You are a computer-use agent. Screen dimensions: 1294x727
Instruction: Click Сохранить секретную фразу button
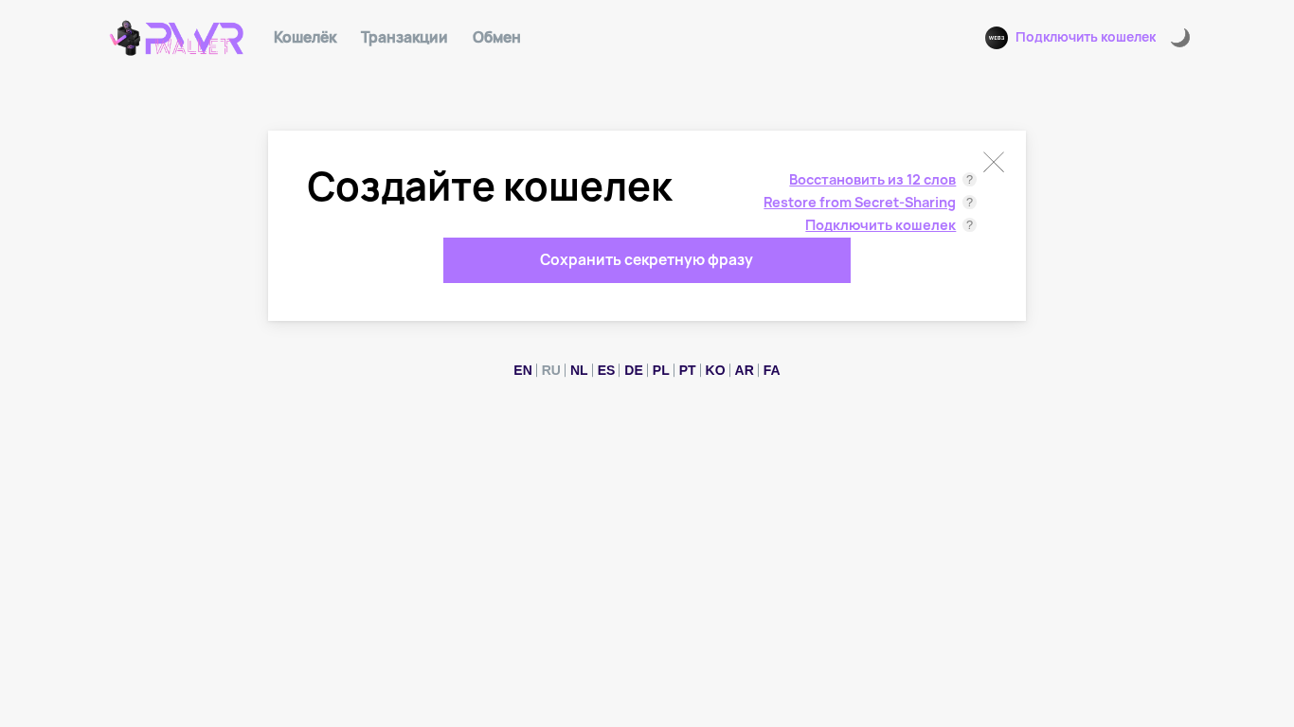pyautogui.click(x=647, y=260)
